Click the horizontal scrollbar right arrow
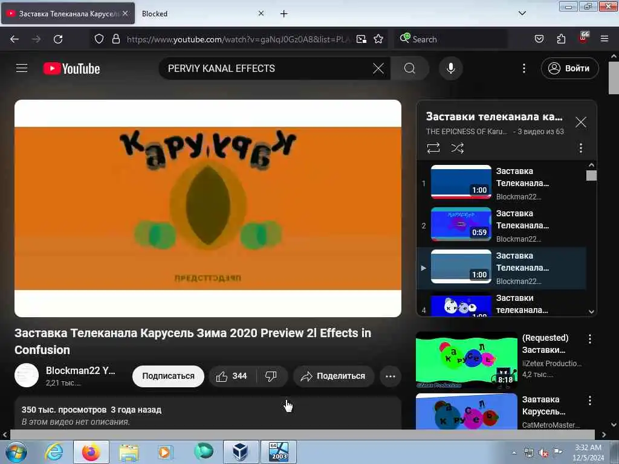The width and height of the screenshot is (619, 464). tap(604, 434)
